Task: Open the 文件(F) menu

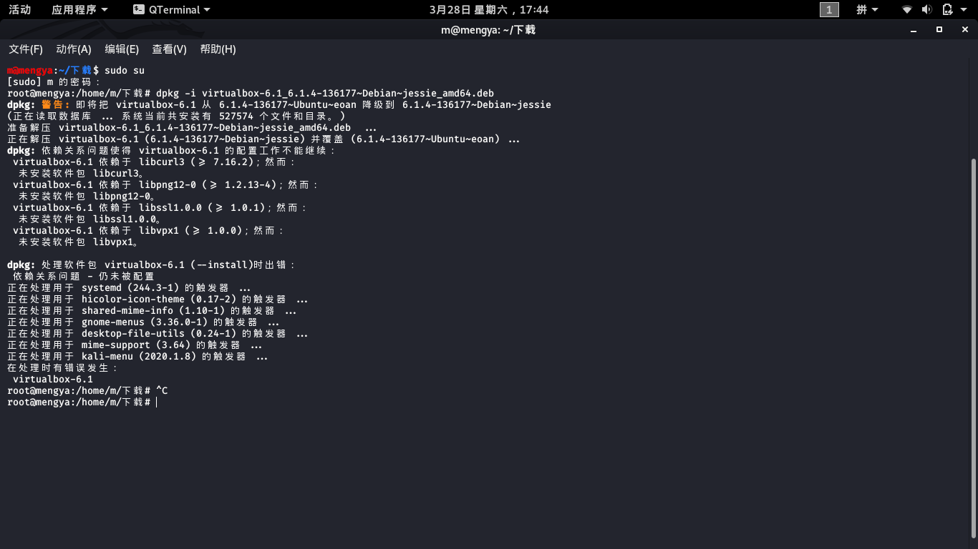Action: click(x=26, y=49)
